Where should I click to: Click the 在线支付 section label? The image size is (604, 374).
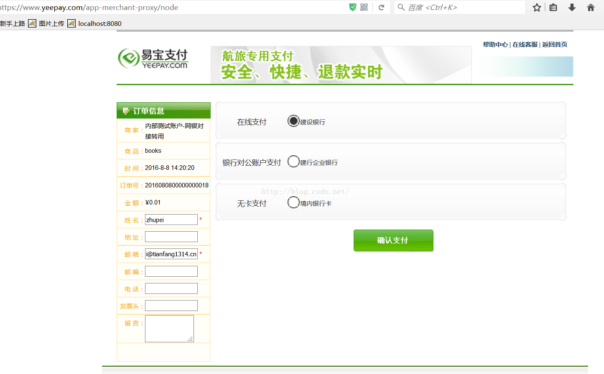pos(252,122)
